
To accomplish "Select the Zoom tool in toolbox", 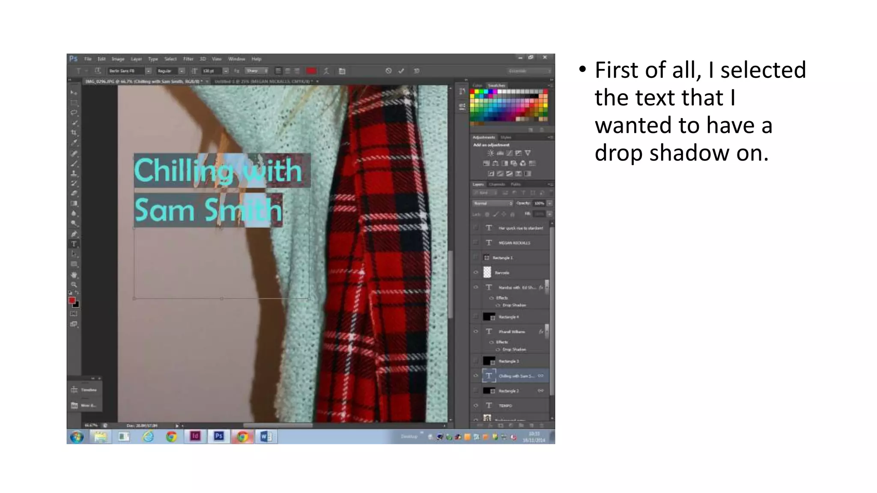I will 74,285.
